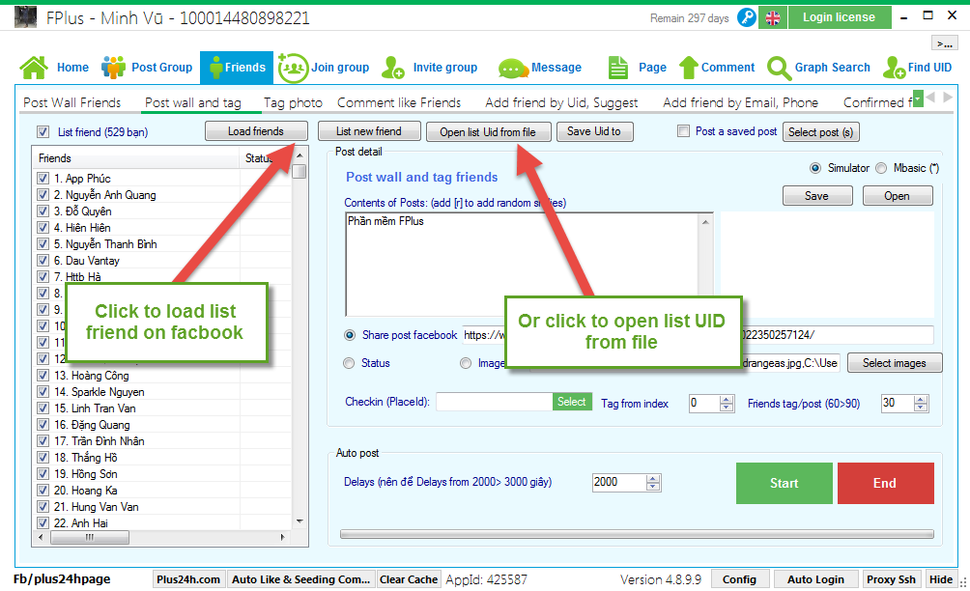Click the Clear Cache button
Viewport: 970px width, 591px height.
[409, 579]
